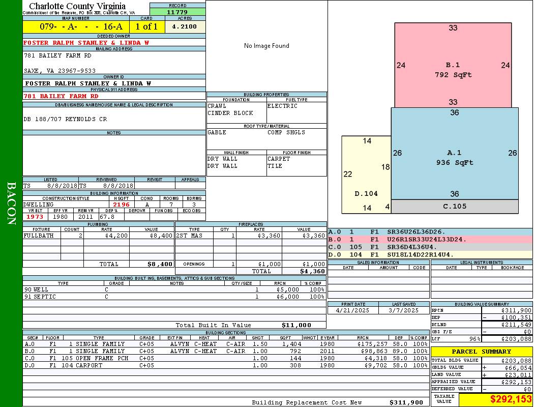Click septic RPCN value $6,000
Image resolution: width=534 pixels, height=407 pixels.
point(288,297)
